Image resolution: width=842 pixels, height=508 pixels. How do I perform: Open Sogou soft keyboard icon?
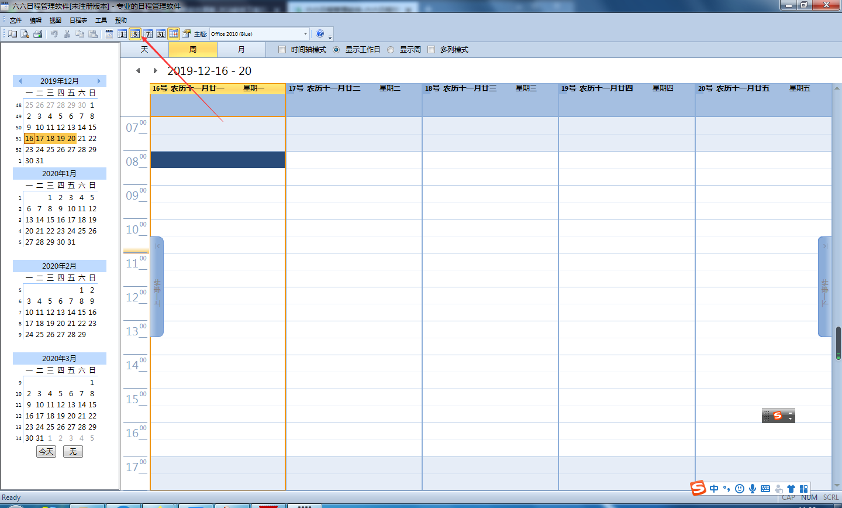765,489
